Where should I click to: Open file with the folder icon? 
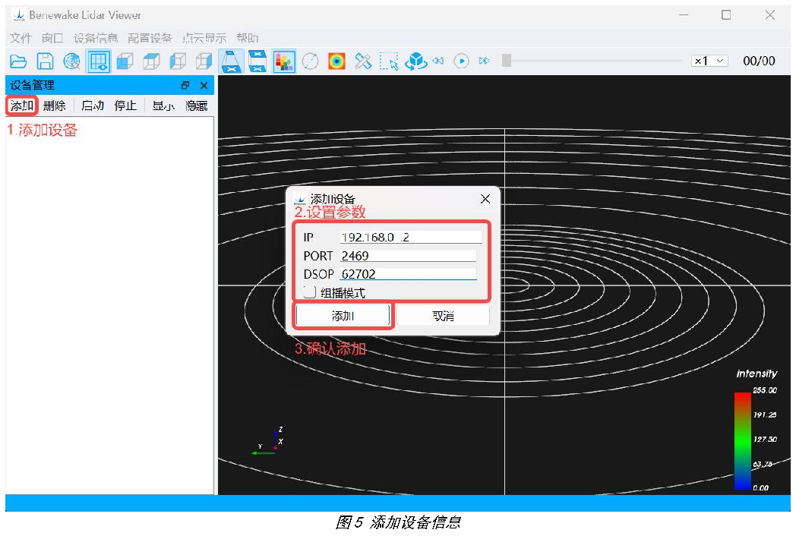pyautogui.click(x=18, y=61)
